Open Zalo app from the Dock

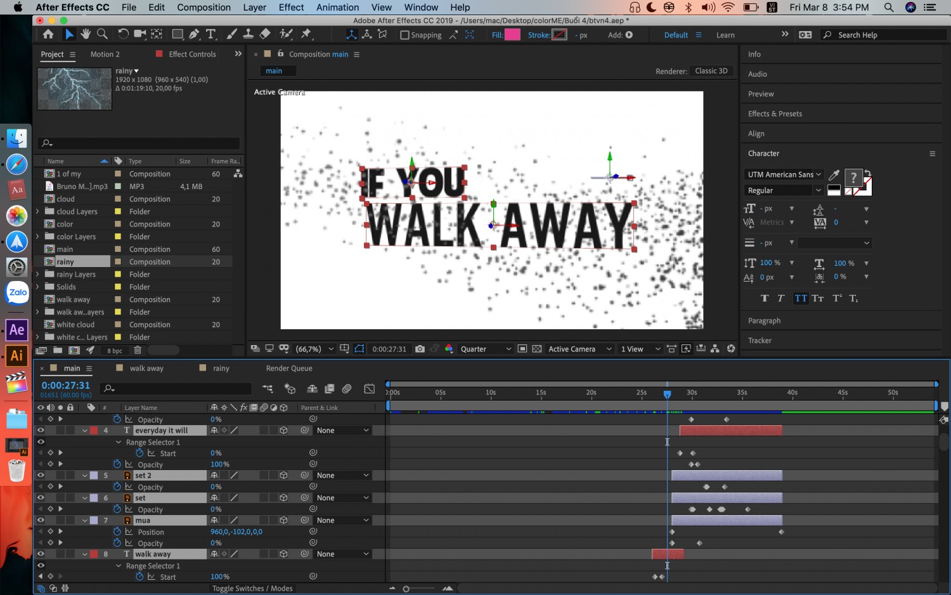[17, 292]
